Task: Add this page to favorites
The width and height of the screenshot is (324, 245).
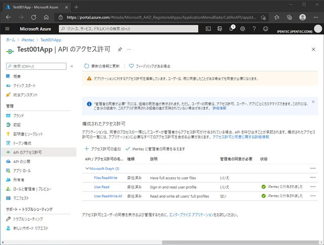Action: pos(263,17)
